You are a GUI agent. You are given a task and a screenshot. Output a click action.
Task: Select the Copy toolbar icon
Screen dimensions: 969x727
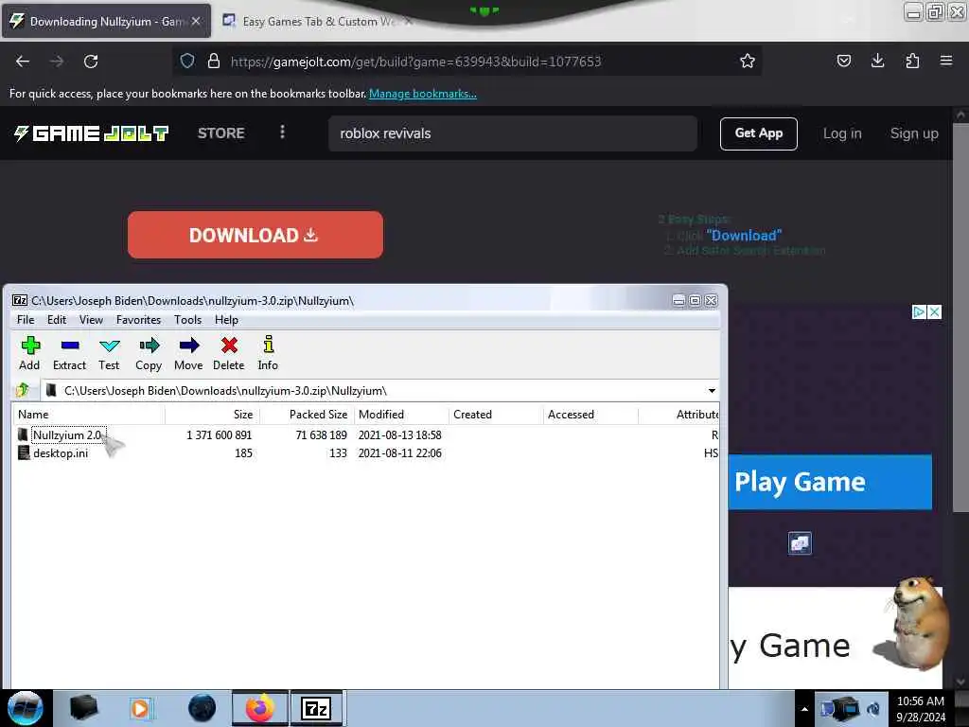[149, 353]
